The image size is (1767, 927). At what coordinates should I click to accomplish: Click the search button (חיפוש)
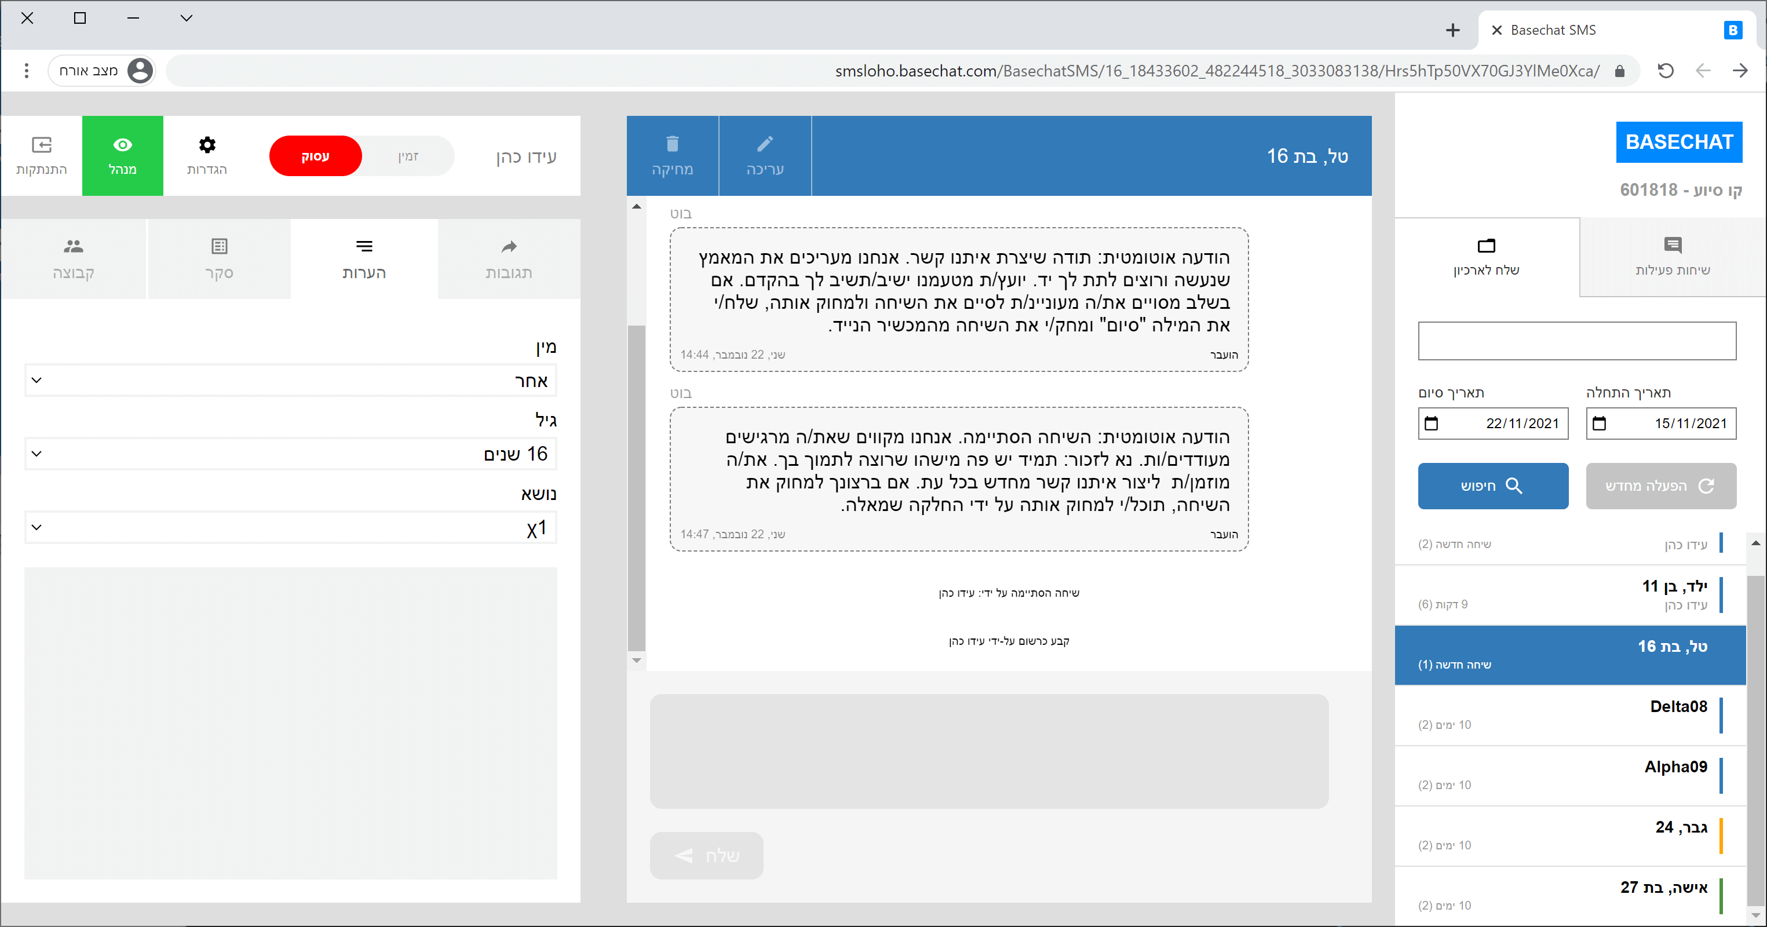coord(1492,486)
